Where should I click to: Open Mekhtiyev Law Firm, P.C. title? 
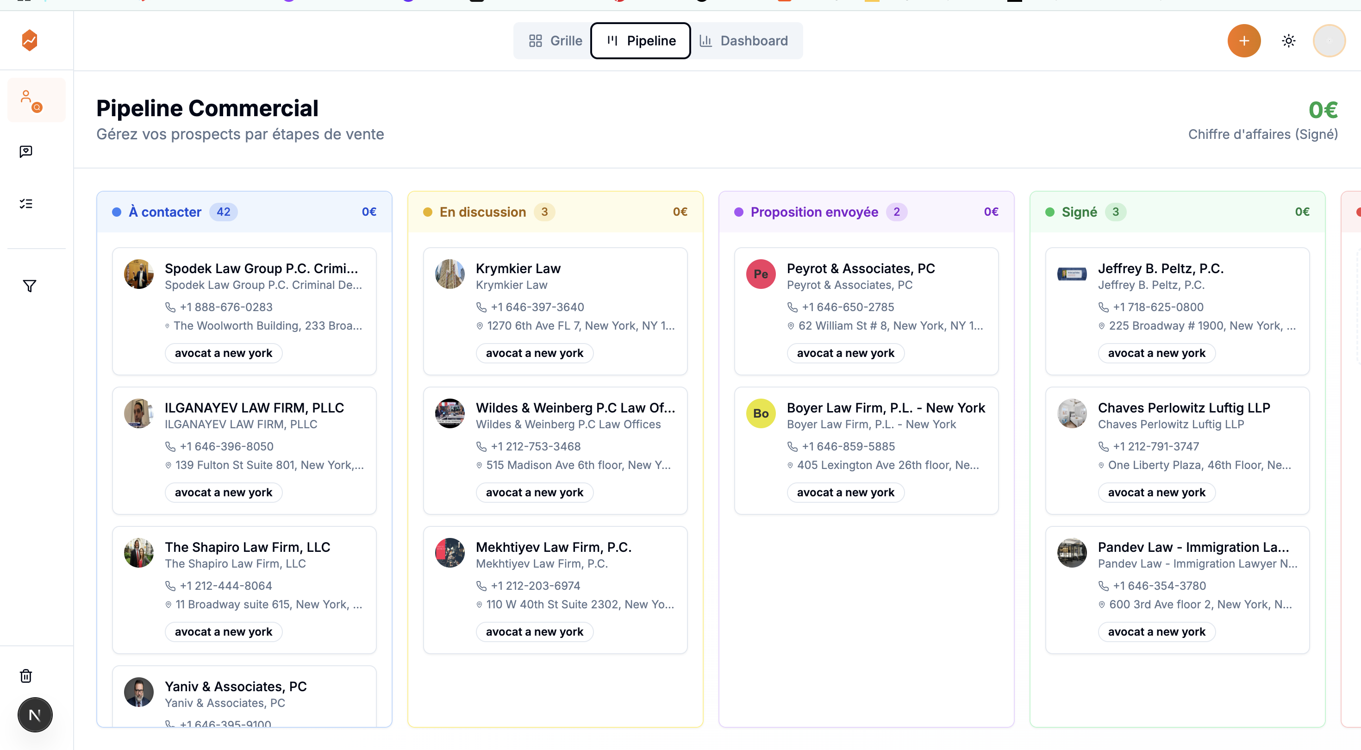point(554,548)
